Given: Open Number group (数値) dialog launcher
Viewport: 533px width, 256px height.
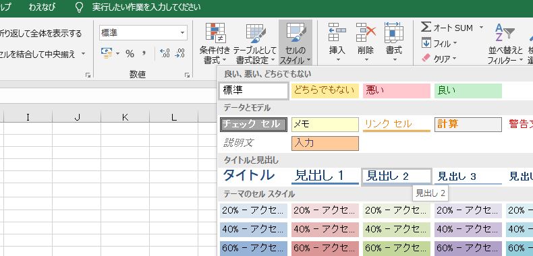Looking at the screenshot, I should point(187,75).
